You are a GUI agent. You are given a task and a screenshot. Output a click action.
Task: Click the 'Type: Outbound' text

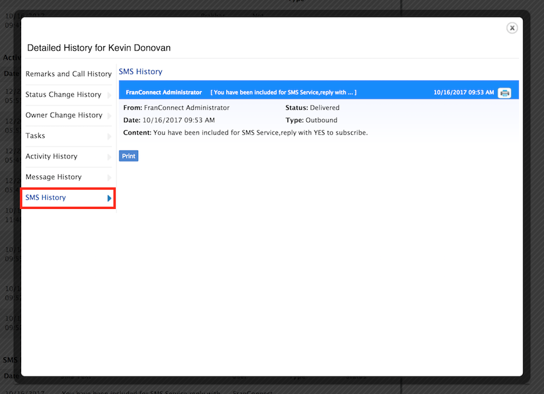pyautogui.click(x=311, y=120)
